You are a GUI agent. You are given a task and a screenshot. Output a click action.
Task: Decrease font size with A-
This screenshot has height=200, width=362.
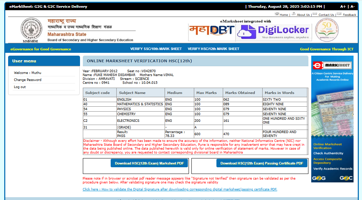pyautogui.click(x=352, y=7)
